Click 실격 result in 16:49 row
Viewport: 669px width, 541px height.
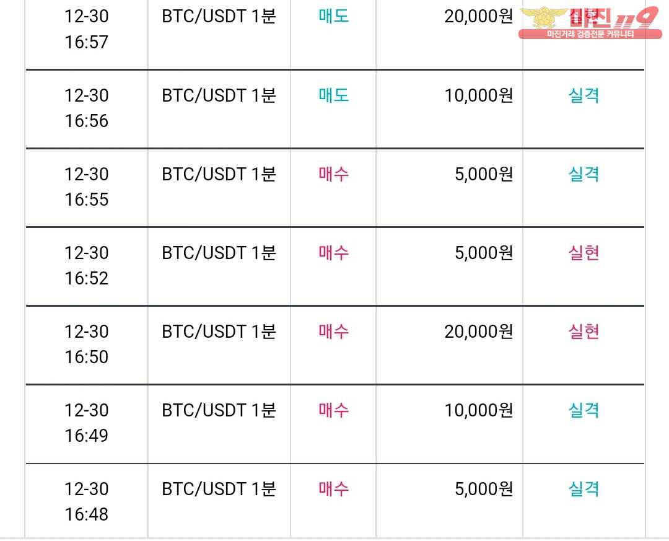point(584,410)
